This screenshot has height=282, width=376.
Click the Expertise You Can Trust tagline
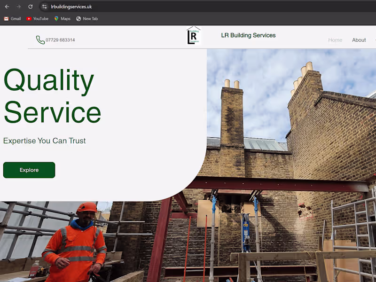click(44, 141)
